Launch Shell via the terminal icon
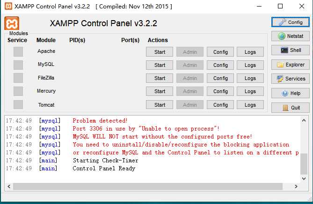The height and width of the screenshot is (204, 313). click(x=290, y=50)
